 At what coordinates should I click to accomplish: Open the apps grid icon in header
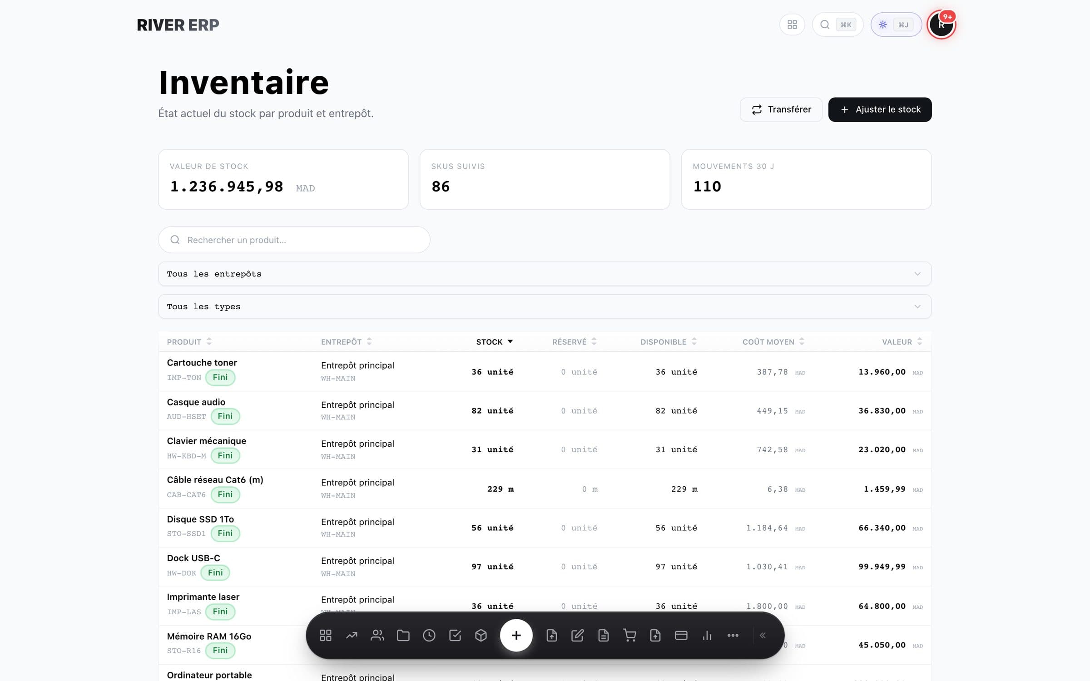tap(792, 25)
